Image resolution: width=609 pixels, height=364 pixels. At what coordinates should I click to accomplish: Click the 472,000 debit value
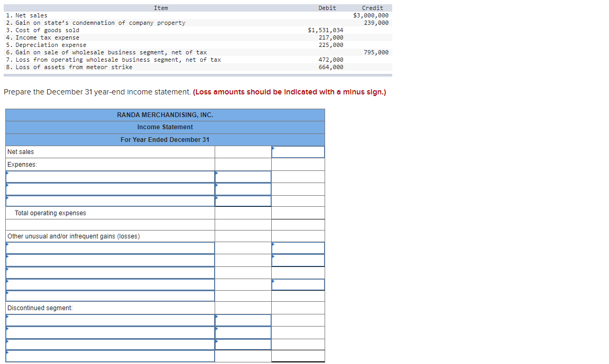click(331, 60)
